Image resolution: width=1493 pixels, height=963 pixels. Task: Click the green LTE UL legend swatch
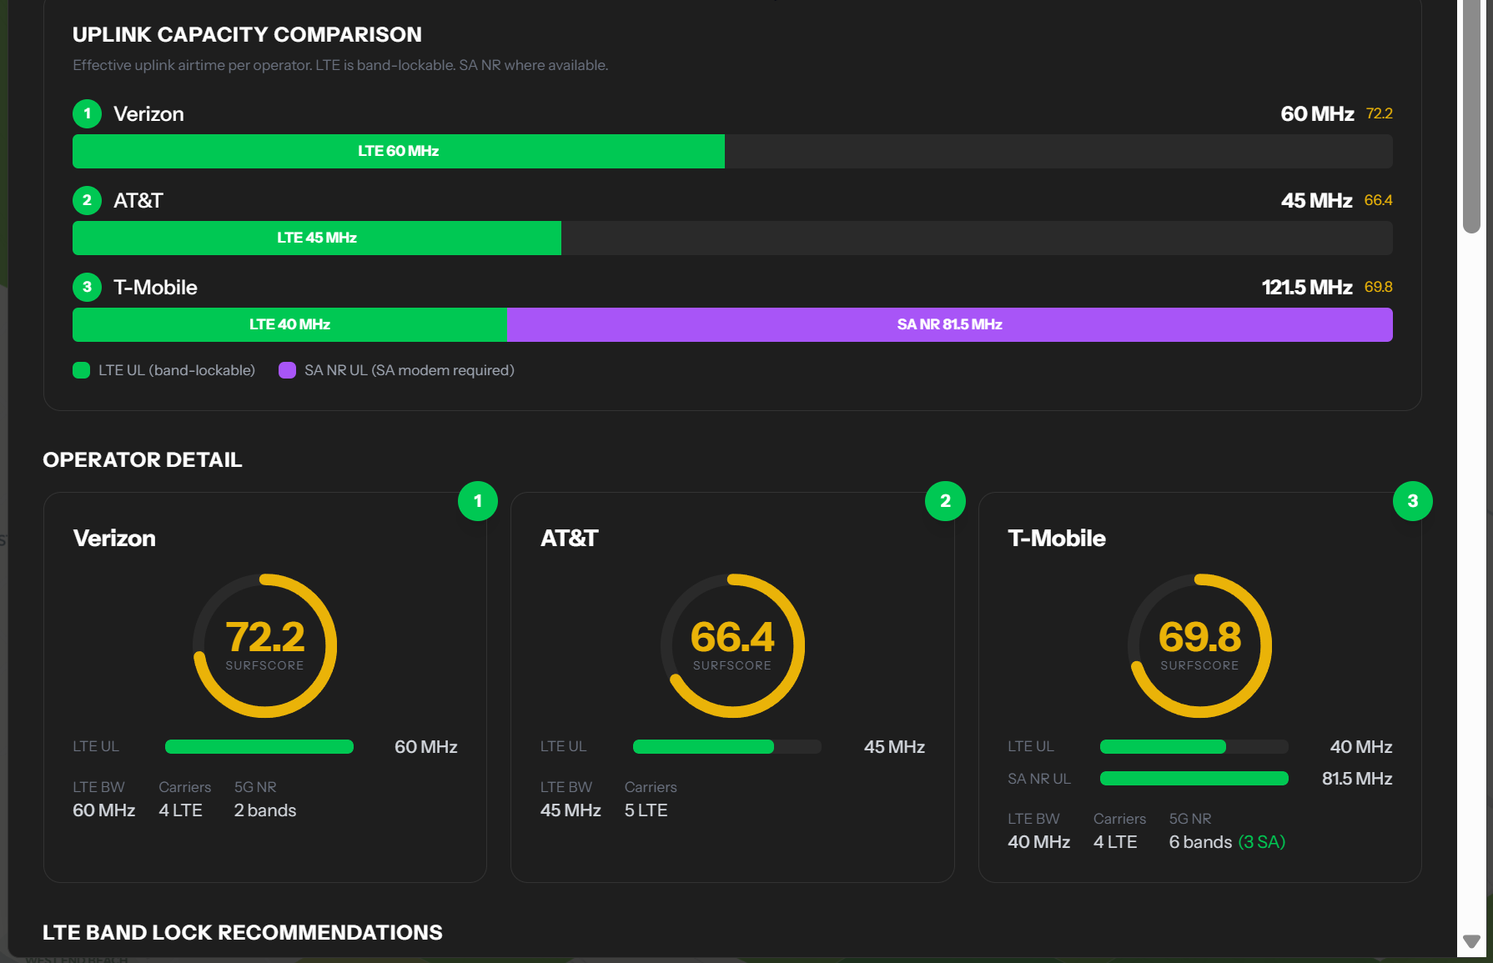click(81, 370)
